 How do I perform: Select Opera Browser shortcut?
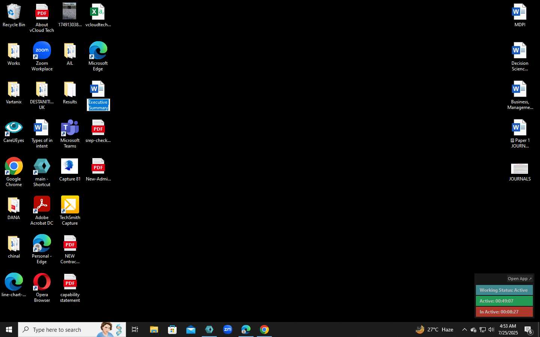42,288
